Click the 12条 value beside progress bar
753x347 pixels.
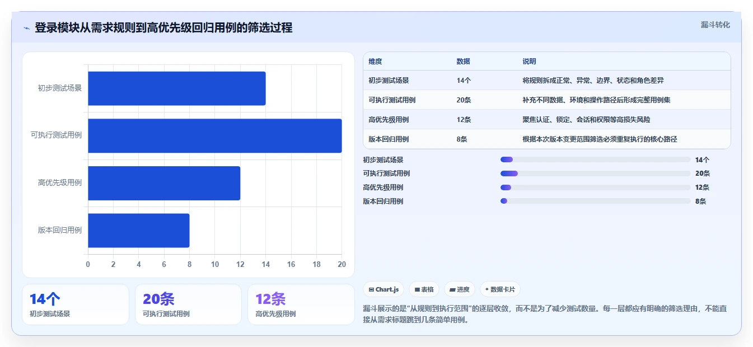point(702,187)
